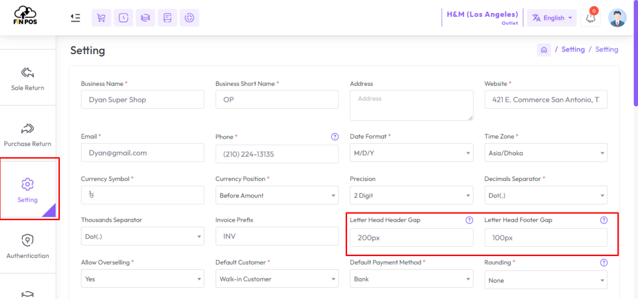Click the Address text area
Viewport: 638px width, 299px height.
click(x=411, y=106)
